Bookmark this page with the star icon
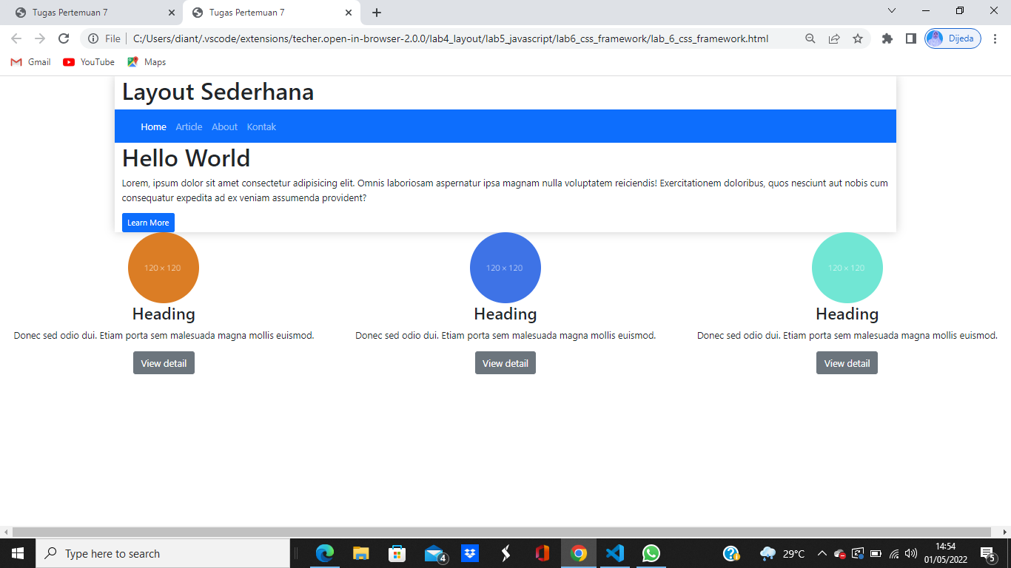The width and height of the screenshot is (1011, 568). pos(859,38)
